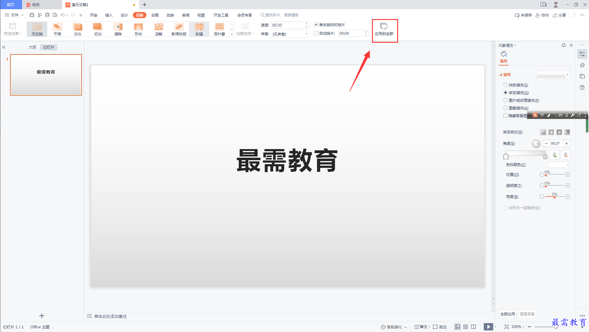589x332 pixels.
Task: Expand the 对象属性 title dropdown
Action: [x=507, y=45]
